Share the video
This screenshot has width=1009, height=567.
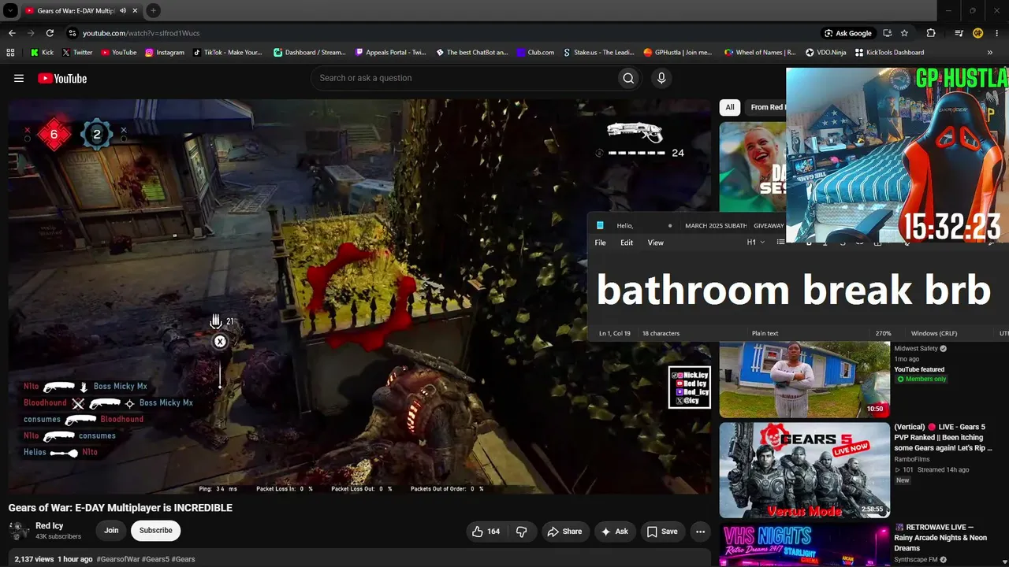(564, 532)
